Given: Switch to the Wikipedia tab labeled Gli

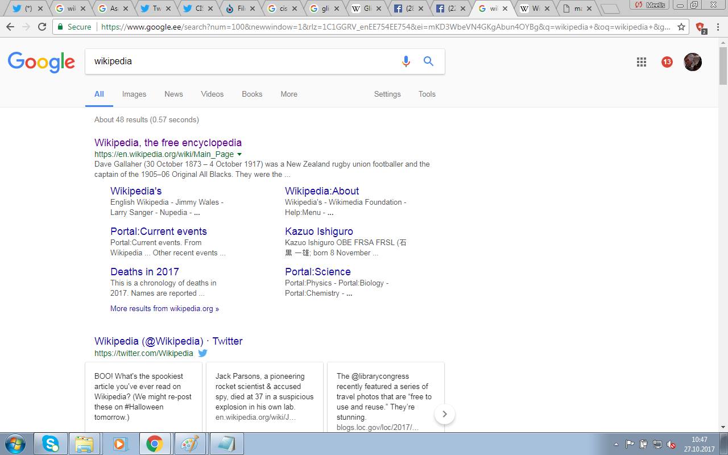Looking at the screenshot, I should point(367,9).
